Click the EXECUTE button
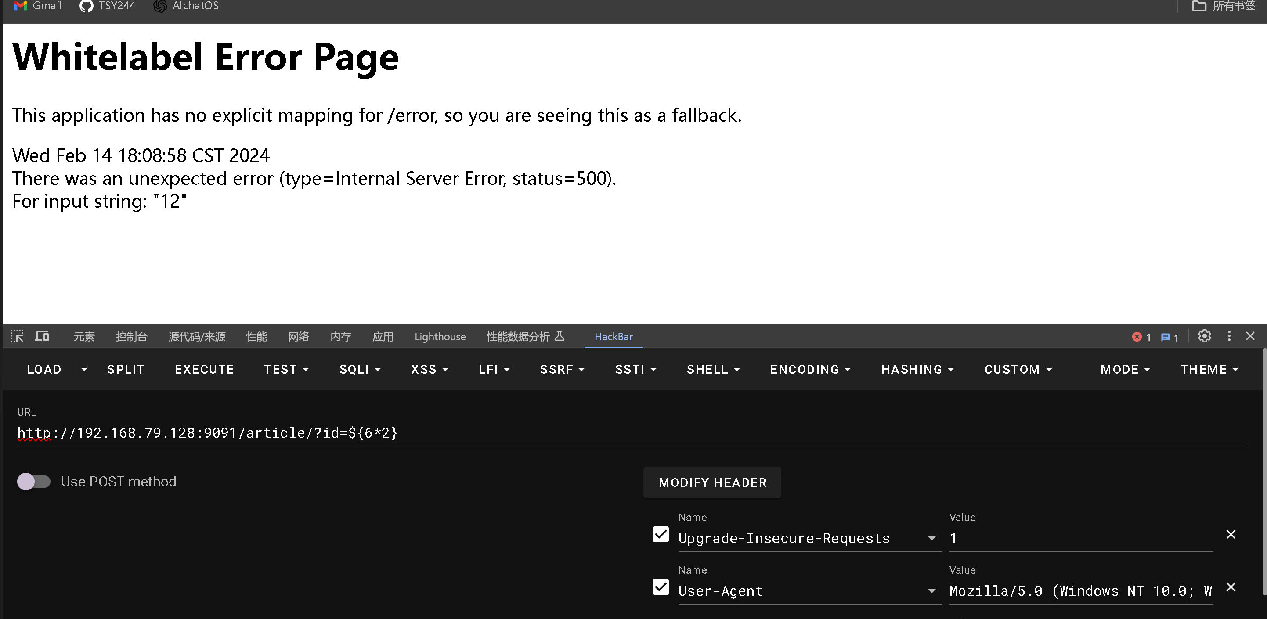This screenshot has width=1267, height=619. click(204, 369)
